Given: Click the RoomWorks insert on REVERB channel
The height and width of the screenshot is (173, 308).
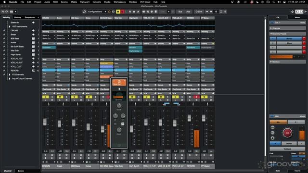Looking at the screenshot, I should click(193, 48).
